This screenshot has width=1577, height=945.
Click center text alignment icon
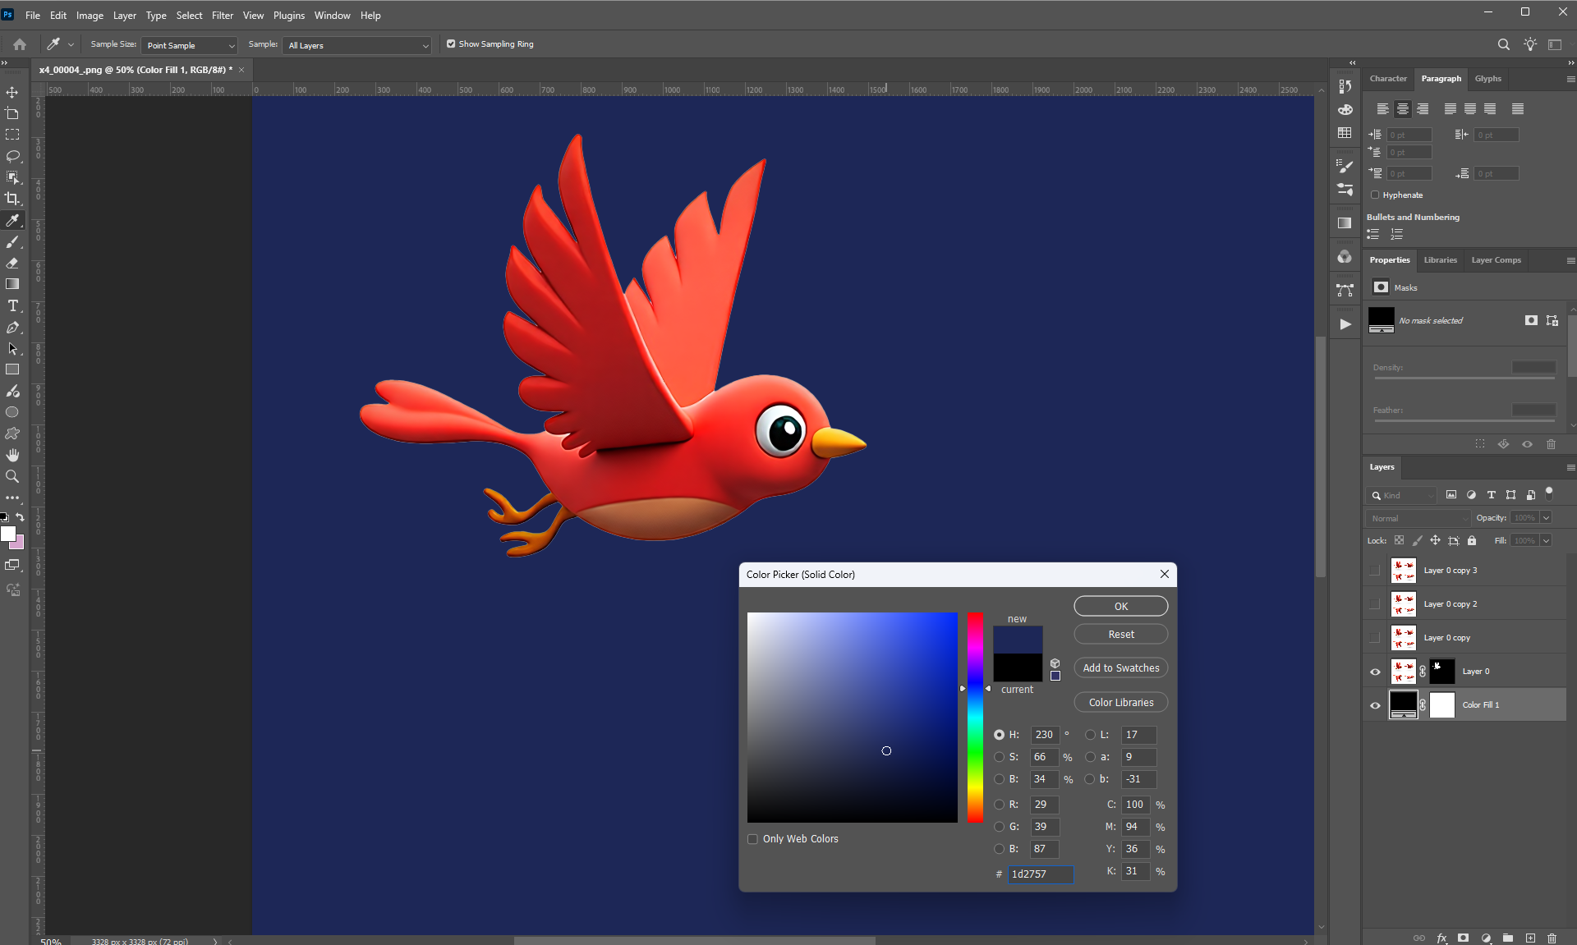pos(1403,109)
